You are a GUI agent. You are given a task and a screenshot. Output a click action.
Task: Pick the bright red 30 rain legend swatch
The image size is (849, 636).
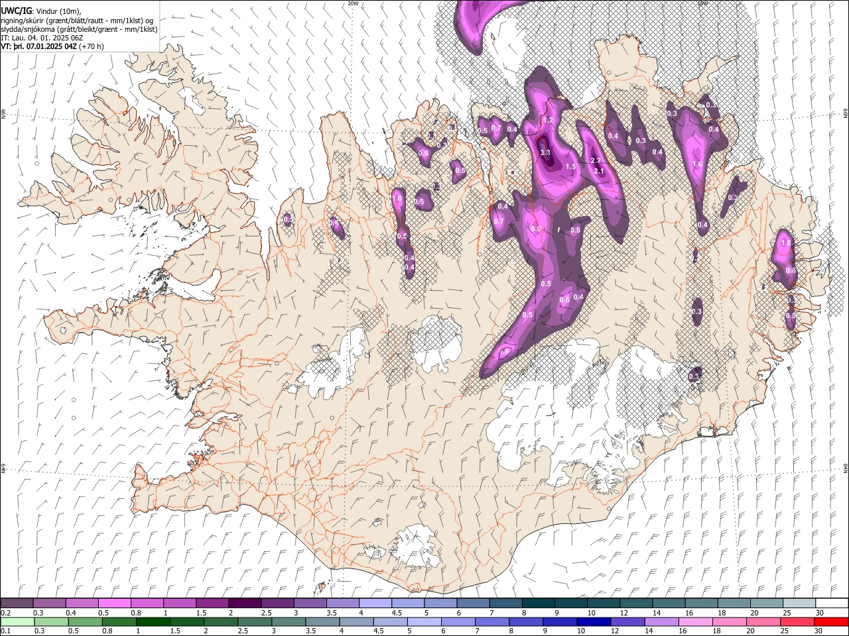point(831,621)
